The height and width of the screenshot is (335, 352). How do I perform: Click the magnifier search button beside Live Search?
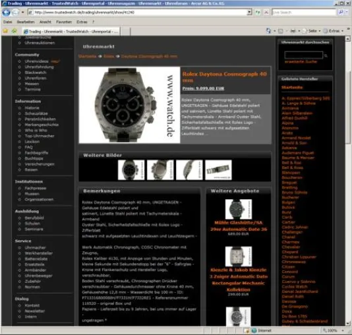(341, 13)
